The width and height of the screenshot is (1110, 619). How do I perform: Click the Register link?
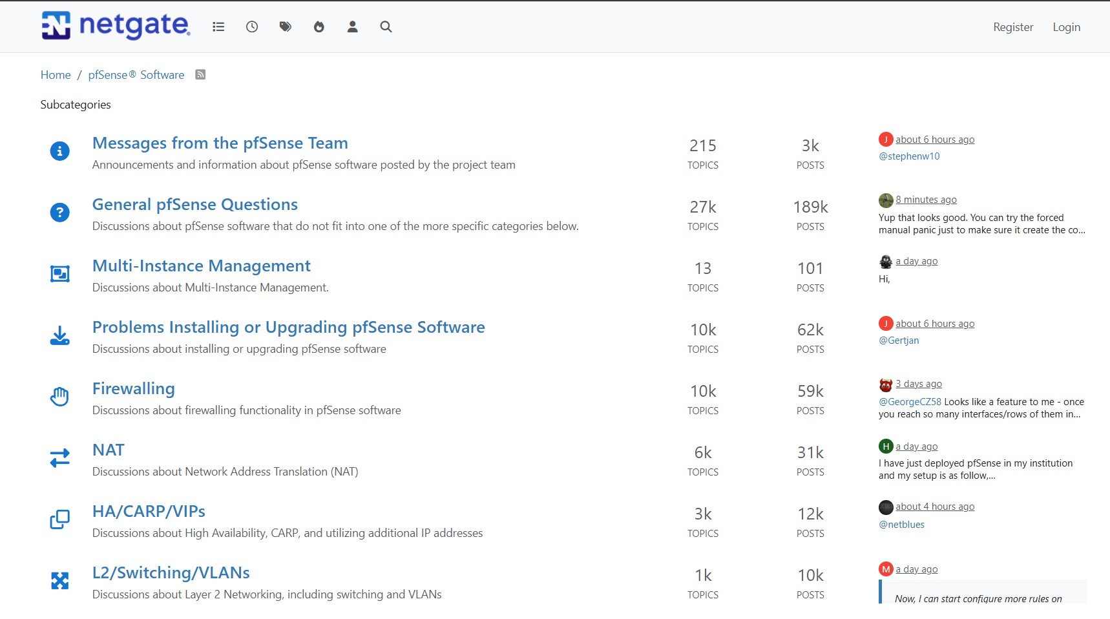[x=1013, y=27]
